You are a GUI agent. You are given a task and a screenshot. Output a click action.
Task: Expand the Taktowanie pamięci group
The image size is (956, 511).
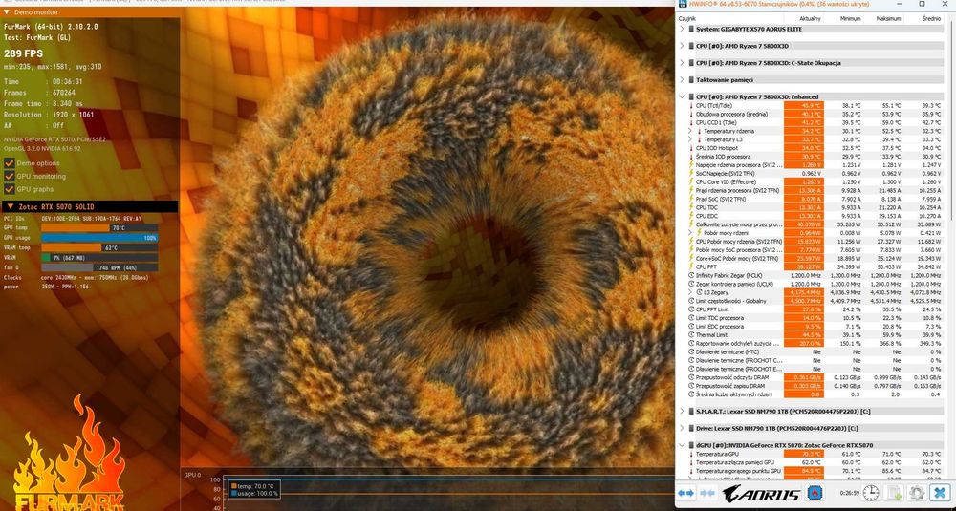point(683,80)
